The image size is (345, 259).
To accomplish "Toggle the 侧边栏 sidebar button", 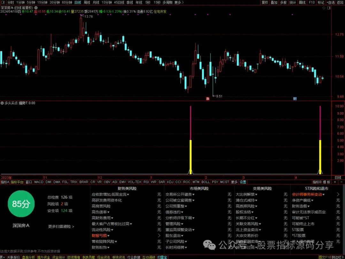I will point(338,257).
